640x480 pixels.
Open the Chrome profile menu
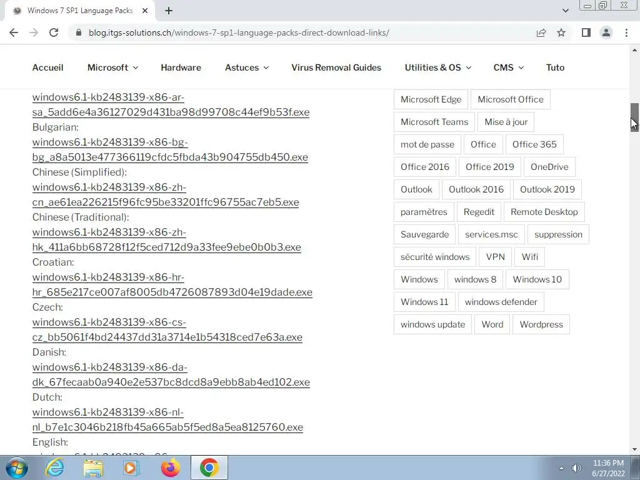(x=606, y=32)
